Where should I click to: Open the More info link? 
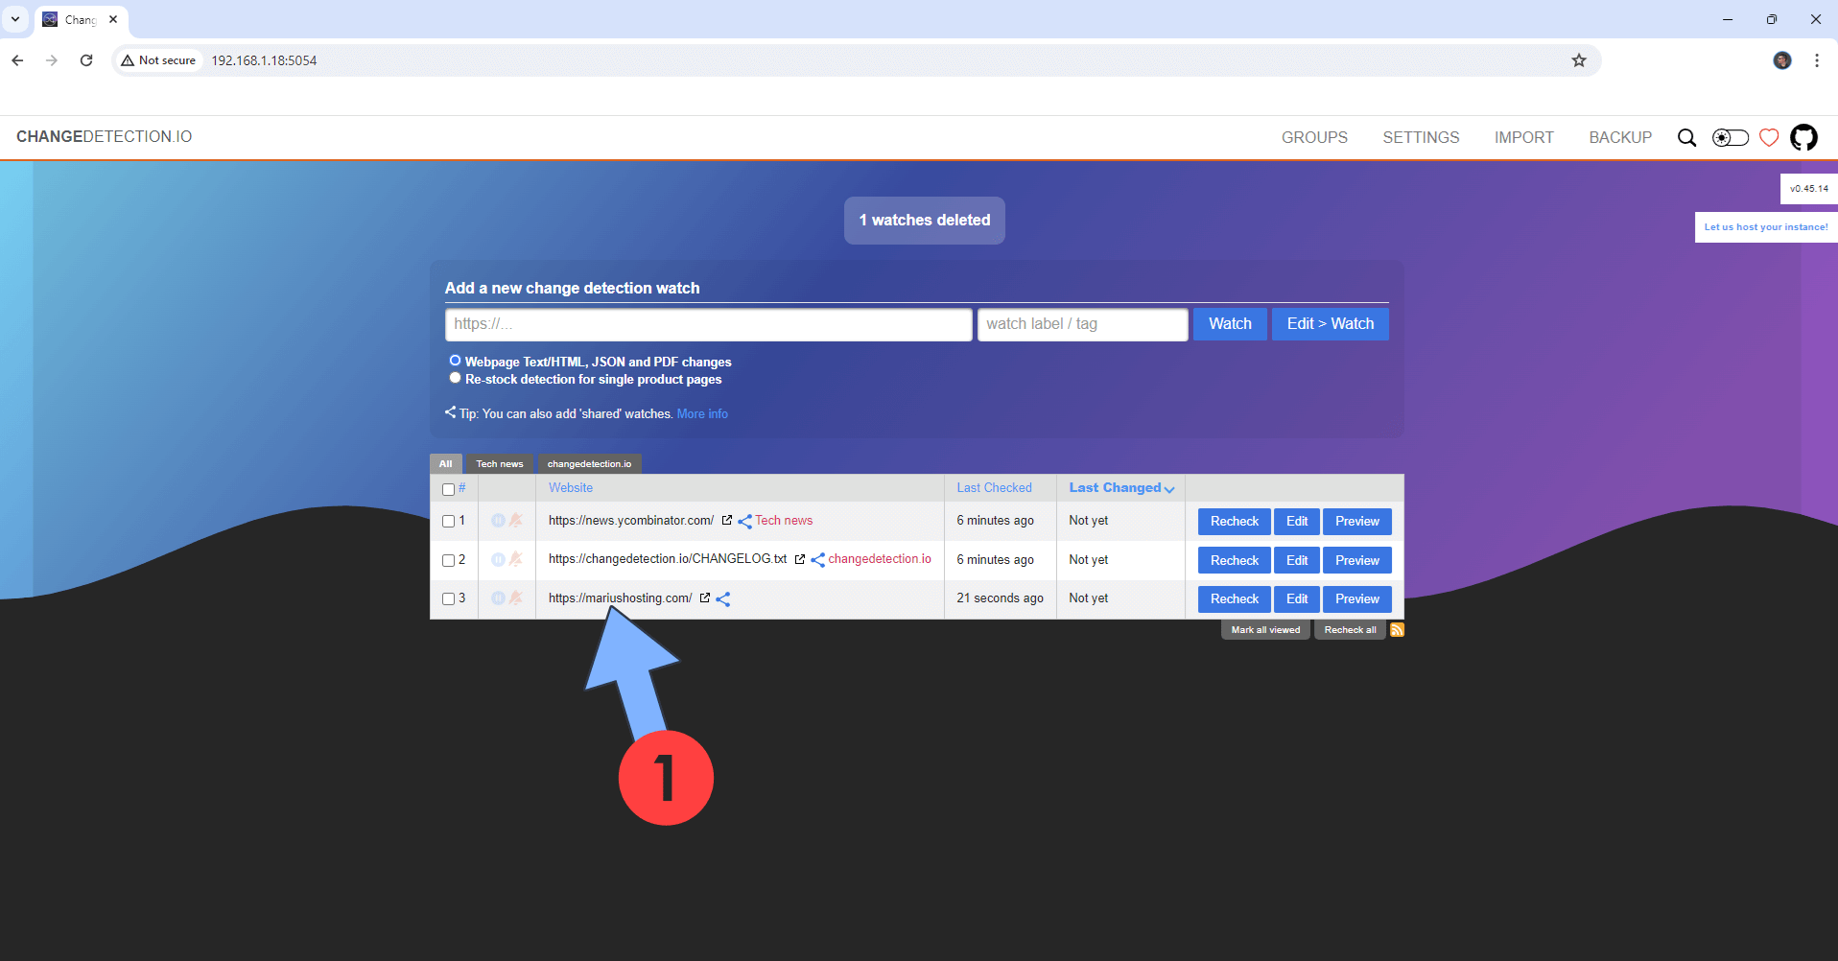coord(702,414)
